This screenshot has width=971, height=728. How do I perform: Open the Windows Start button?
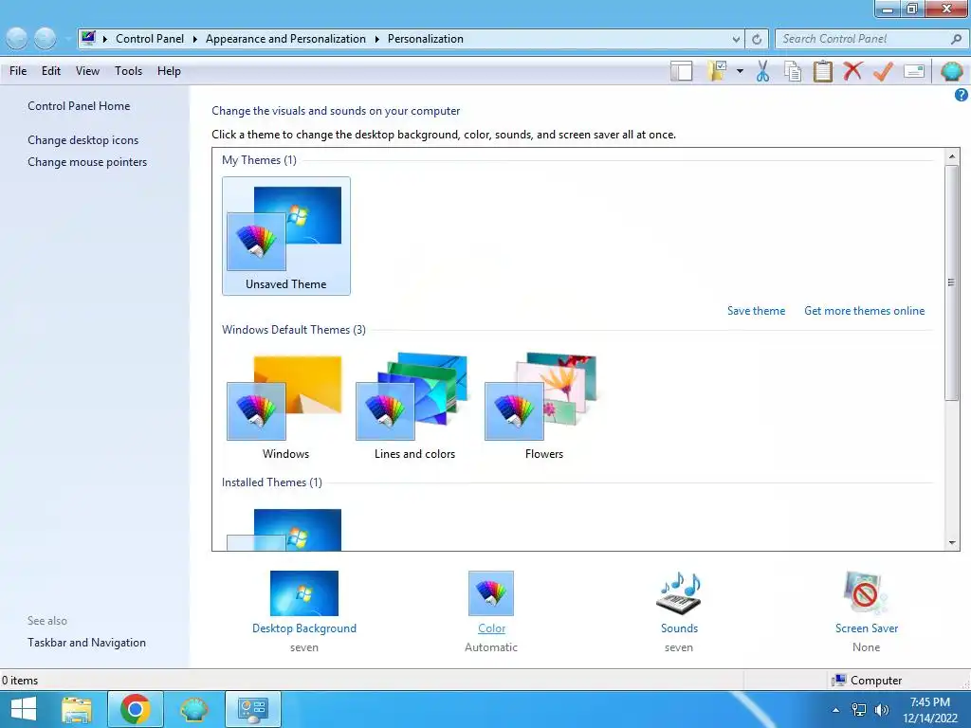point(24,709)
